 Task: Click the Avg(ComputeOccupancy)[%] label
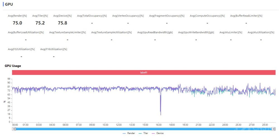click(x=207, y=16)
